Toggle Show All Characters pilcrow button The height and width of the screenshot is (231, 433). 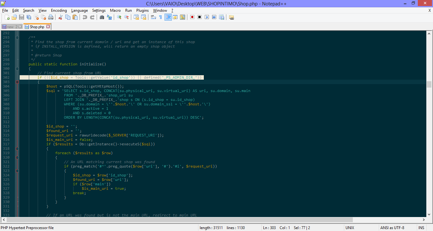click(160, 17)
